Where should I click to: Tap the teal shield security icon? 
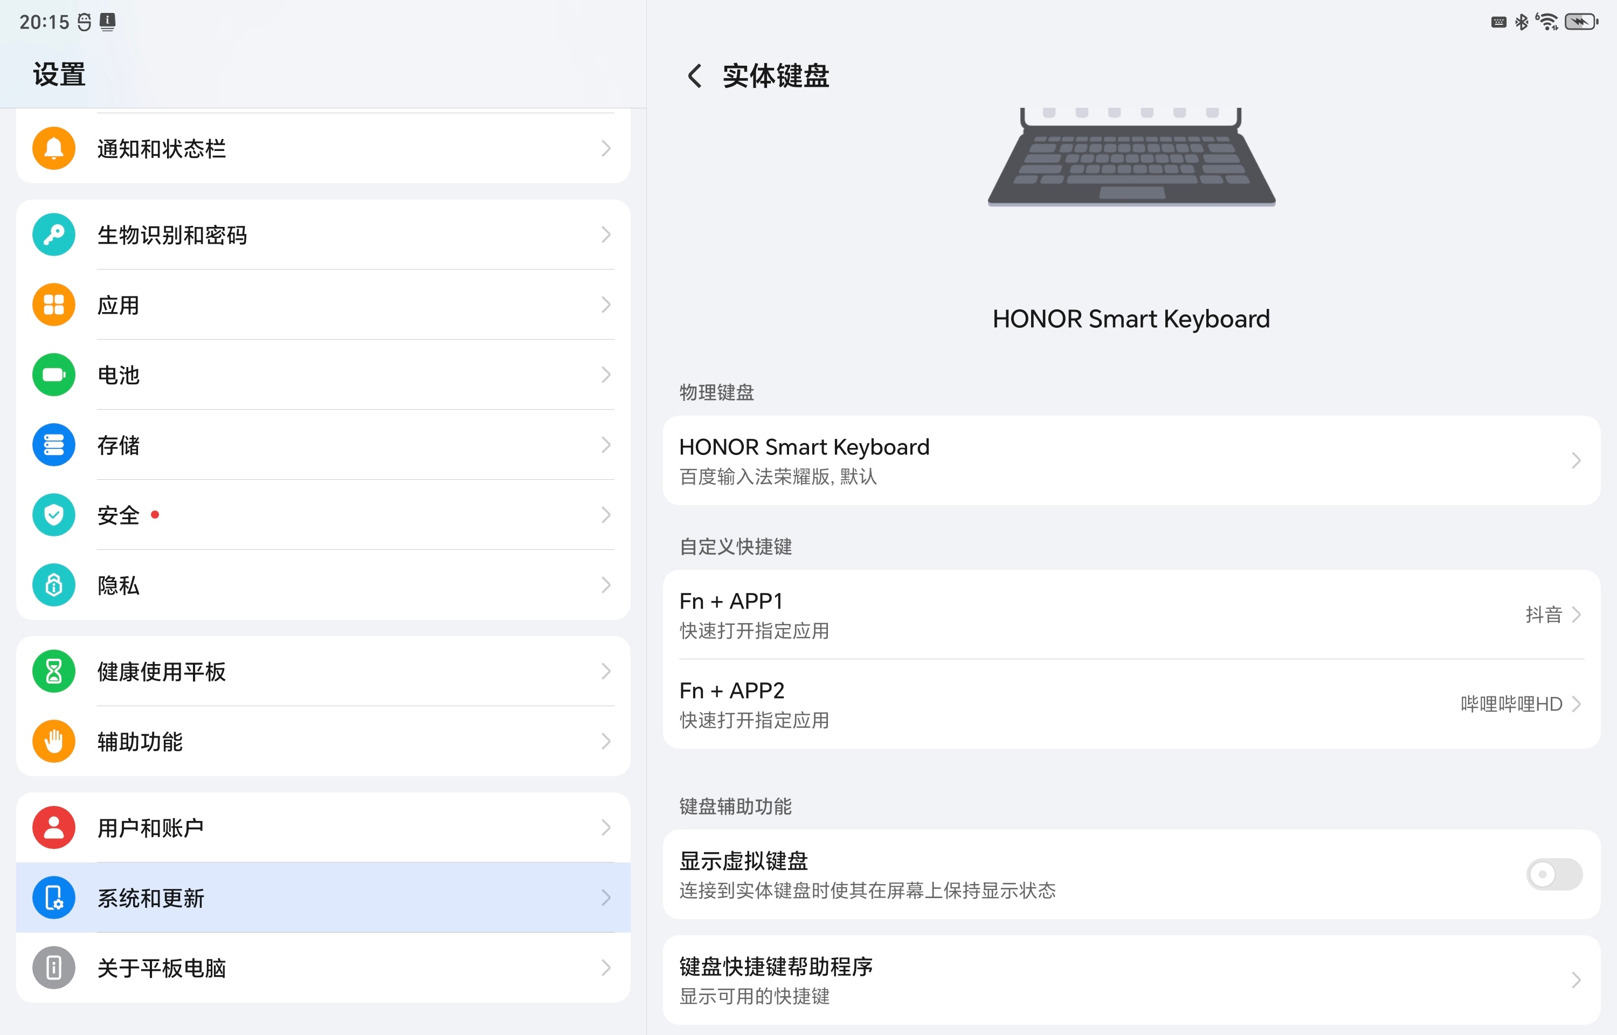(x=54, y=515)
